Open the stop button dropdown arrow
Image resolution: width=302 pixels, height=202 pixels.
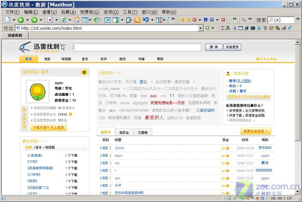click(x=56, y=20)
